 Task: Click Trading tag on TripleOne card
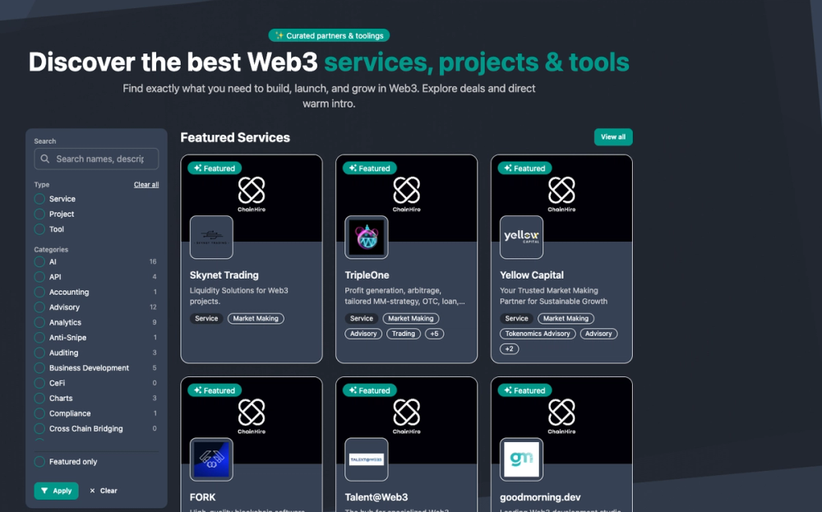pyautogui.click(x=403, y=334)
